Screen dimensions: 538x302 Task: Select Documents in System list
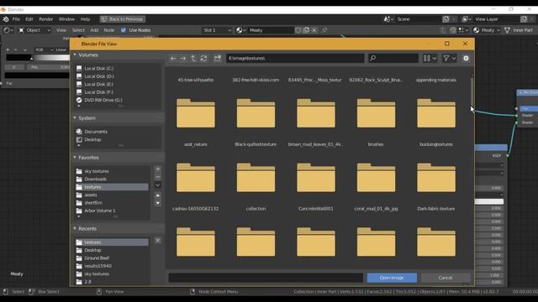(x=96, y=132)
